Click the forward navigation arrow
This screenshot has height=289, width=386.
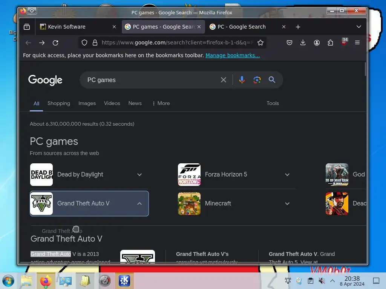pyautogui.click(x=42, y=43)
